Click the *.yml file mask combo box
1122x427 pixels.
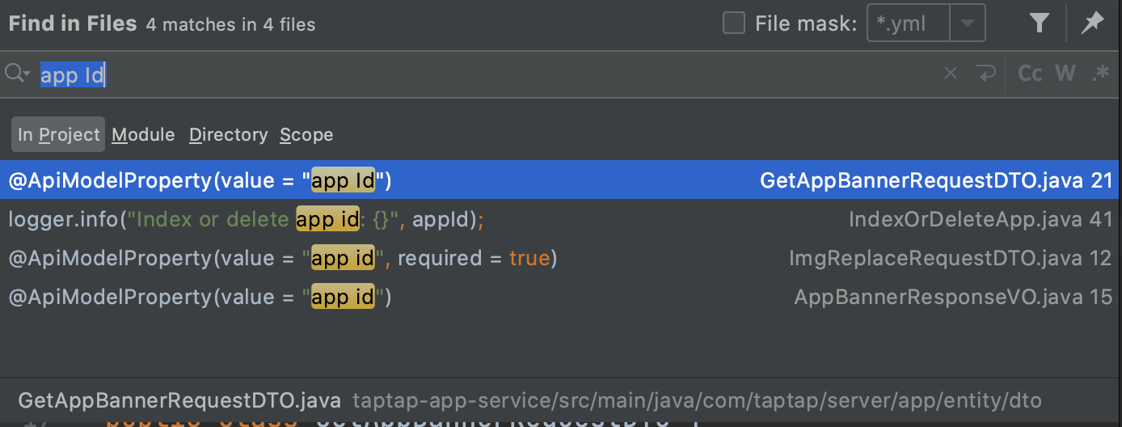[909, 23]
